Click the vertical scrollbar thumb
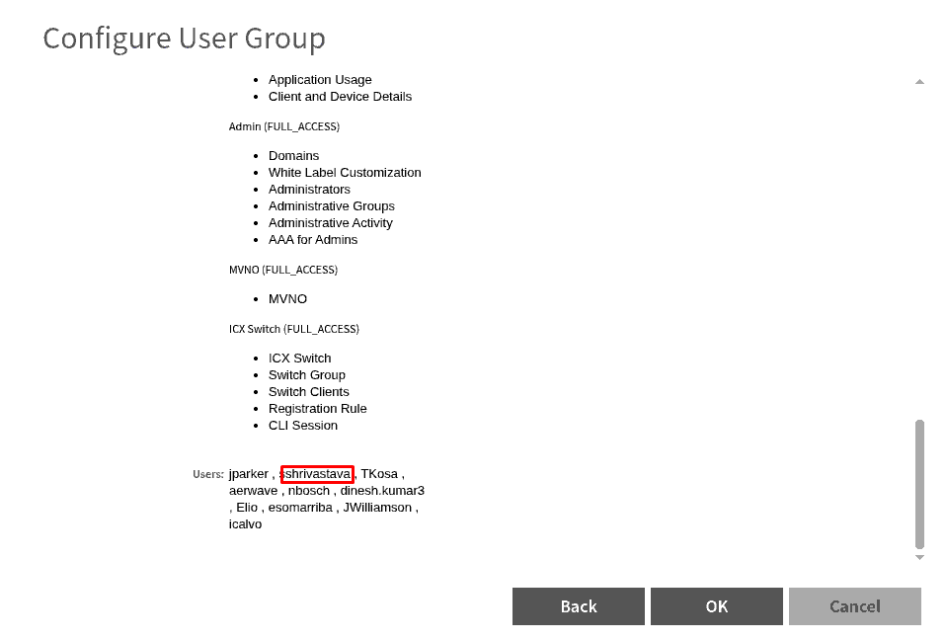This screenshot has height=640, width=946. pos(919,484)
